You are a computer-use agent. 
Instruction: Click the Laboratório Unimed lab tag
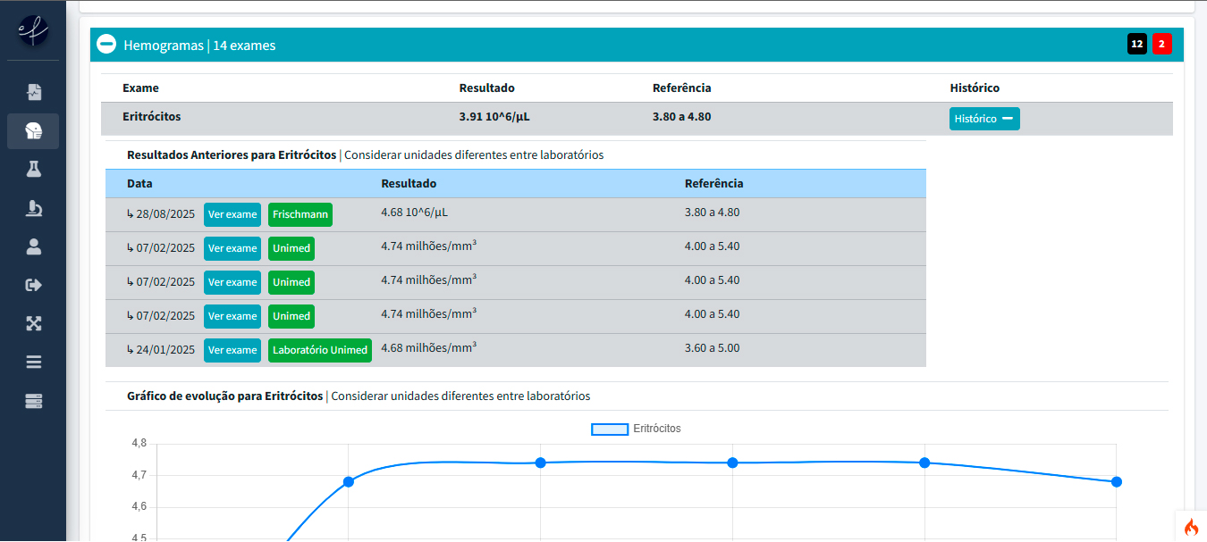320,350
